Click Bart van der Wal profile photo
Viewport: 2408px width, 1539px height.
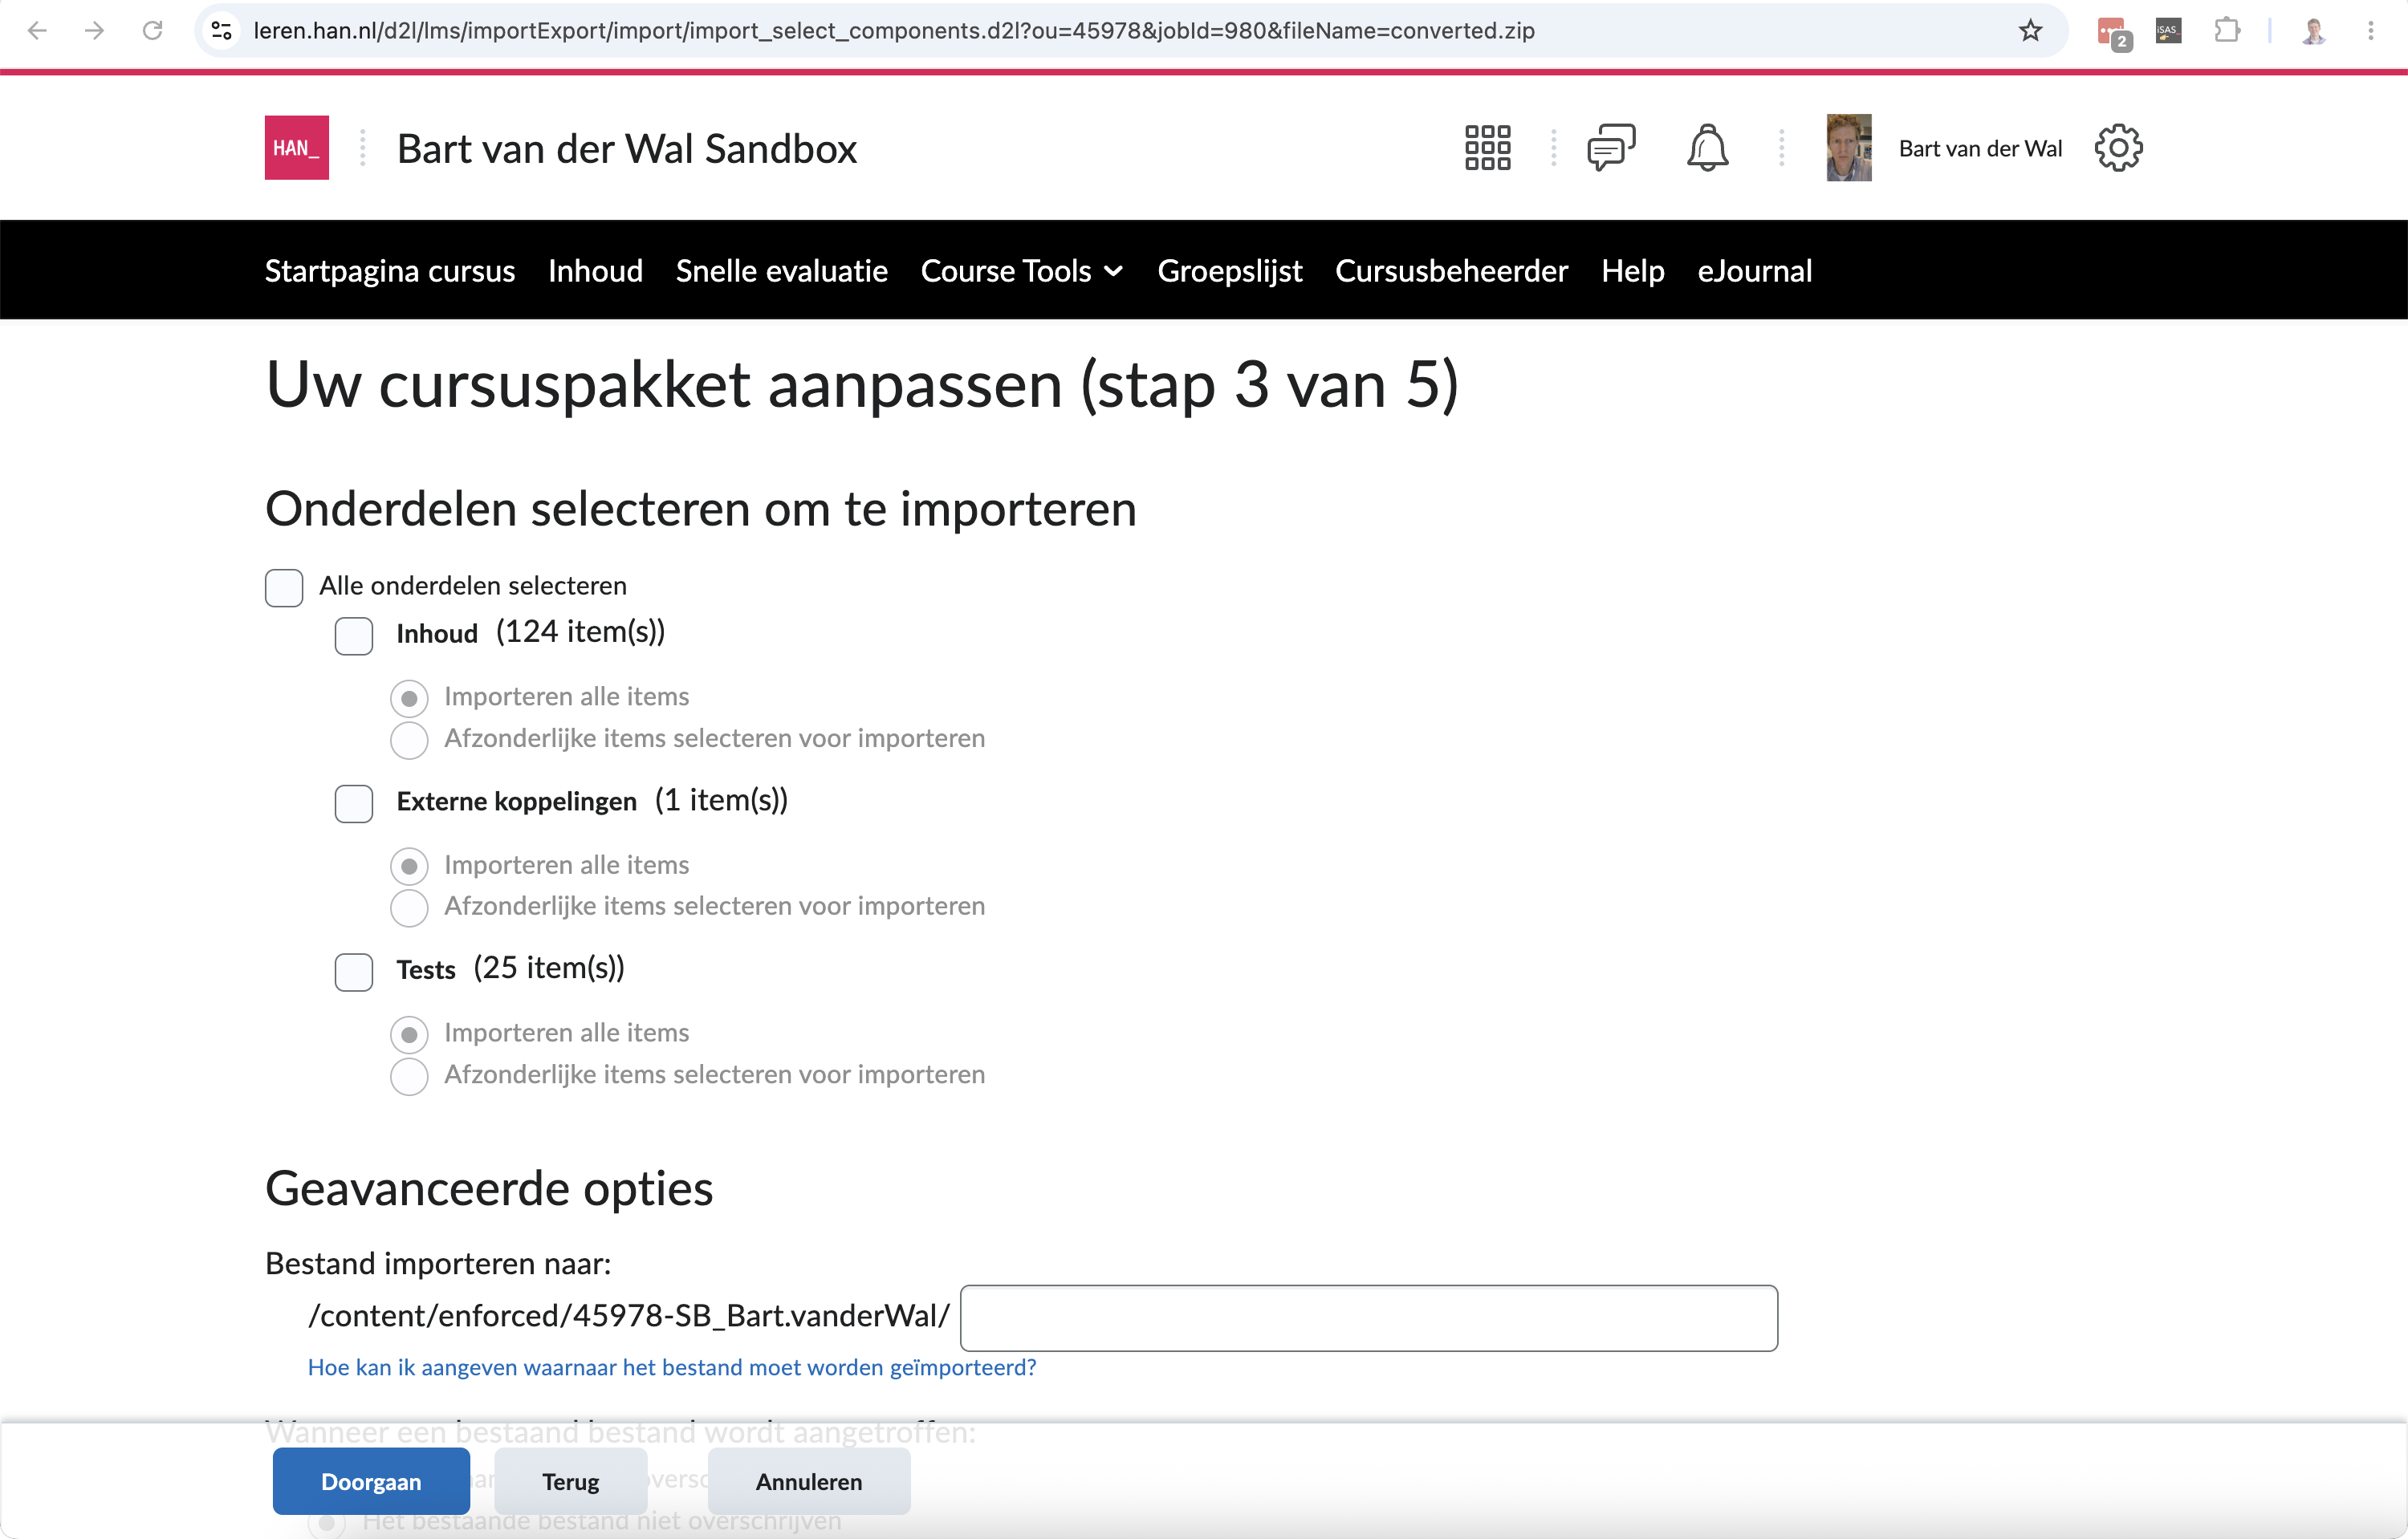[1848, 148]
